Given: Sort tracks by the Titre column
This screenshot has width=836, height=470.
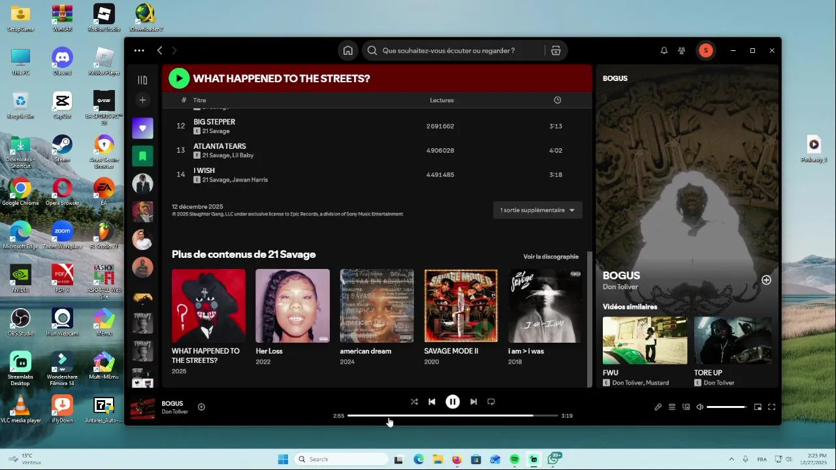Looking at the screenshot, I should tap(200, 100).
